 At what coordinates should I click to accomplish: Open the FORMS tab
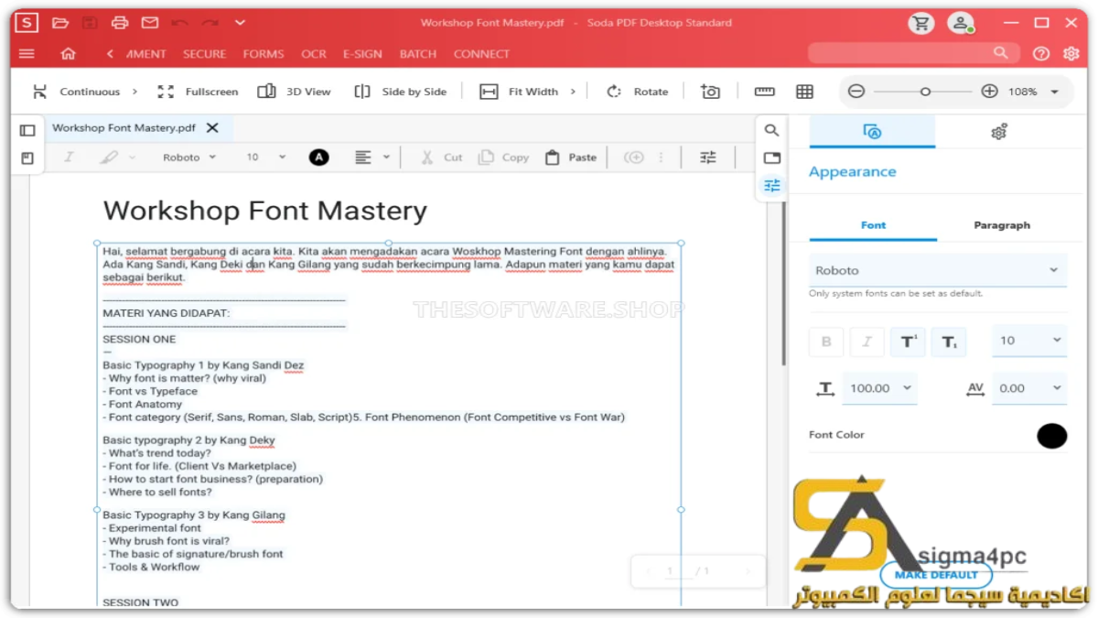264,54
